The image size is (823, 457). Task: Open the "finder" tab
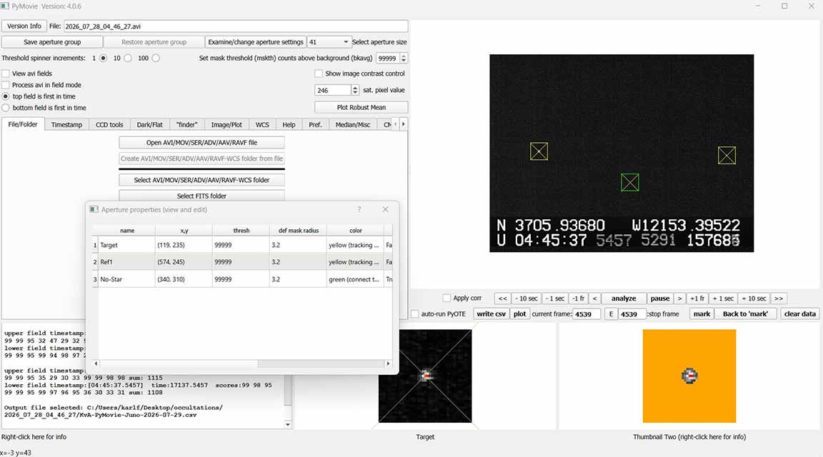pos(187,125)
